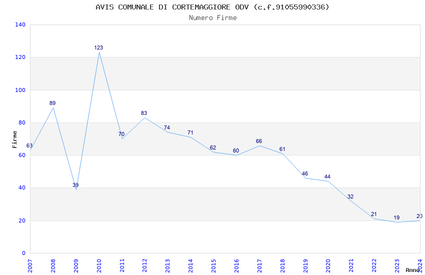The image size is (425, 275).
Task: Click the x-axis year 2010
Action: click(99, 266)
